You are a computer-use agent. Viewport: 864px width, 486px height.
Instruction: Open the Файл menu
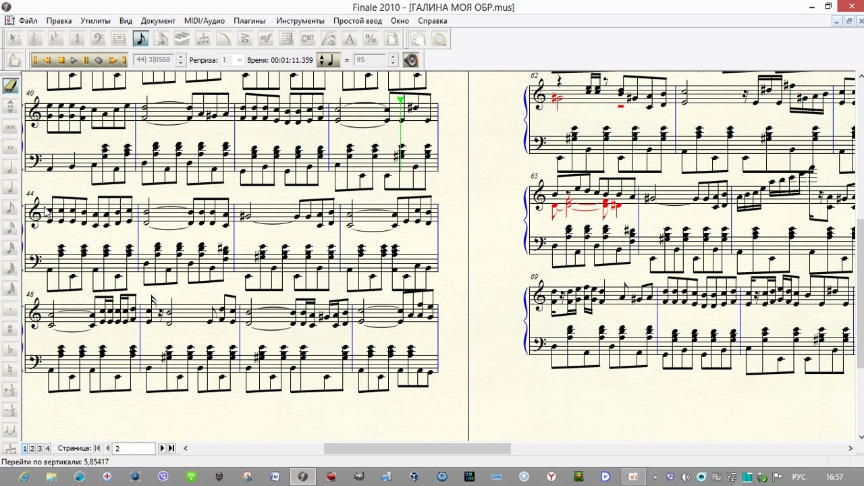pos(28,21)
